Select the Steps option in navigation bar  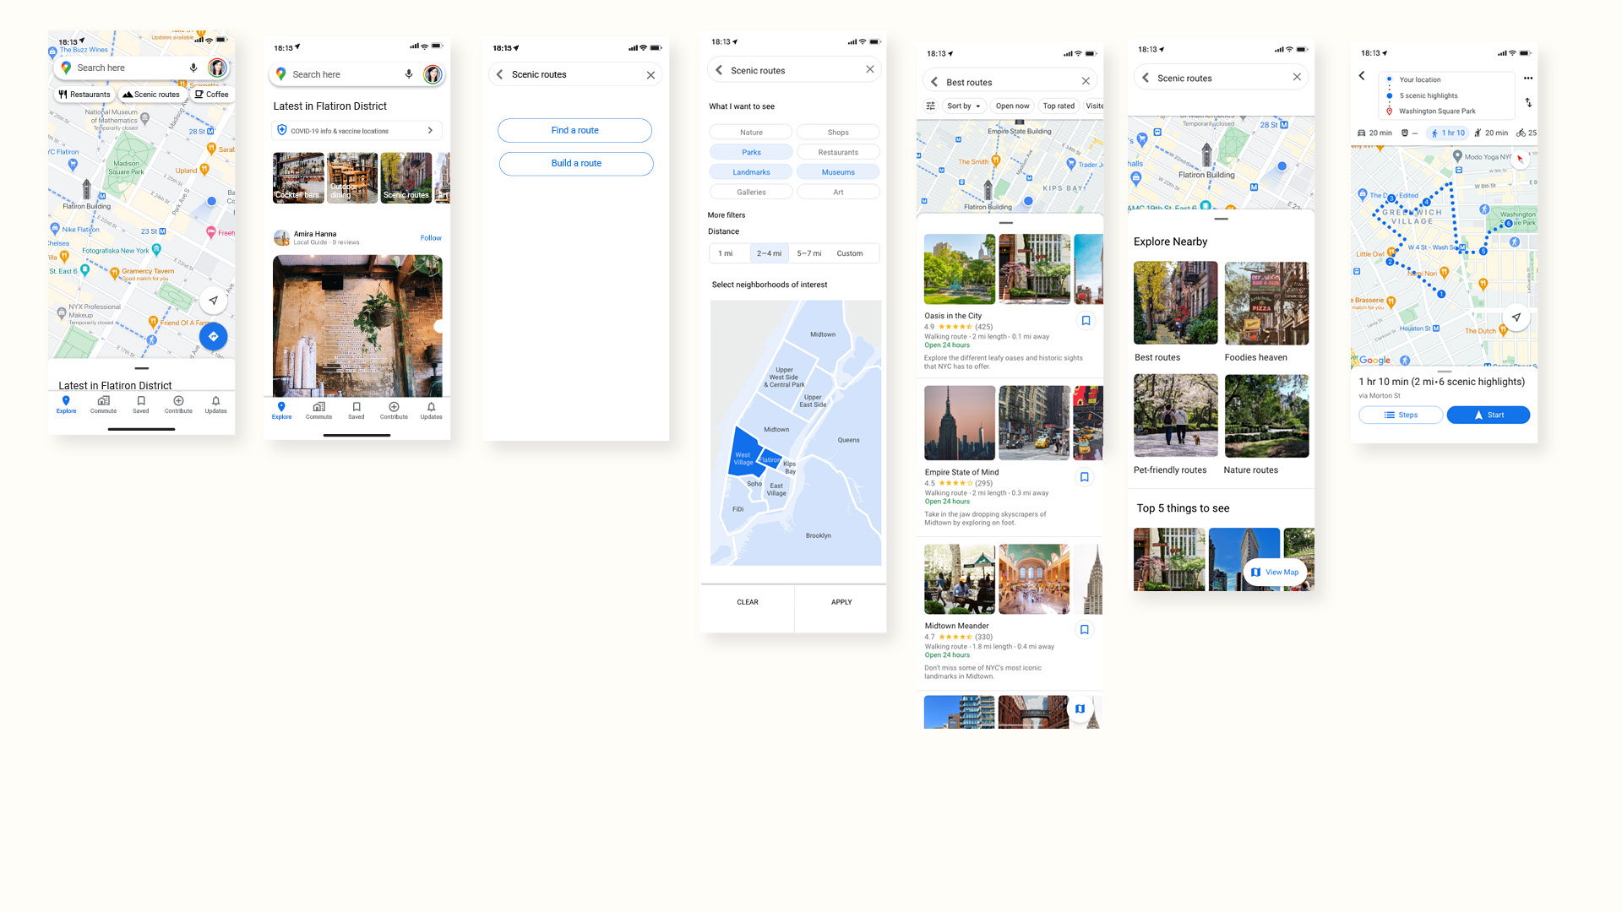pyautogui.click(x=1399, y=415)
